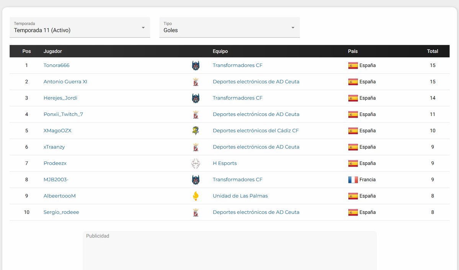Screen dimensions: 459x270
Task: Click the Total column header
Action: pyautogui.click(x=432, y=51)
